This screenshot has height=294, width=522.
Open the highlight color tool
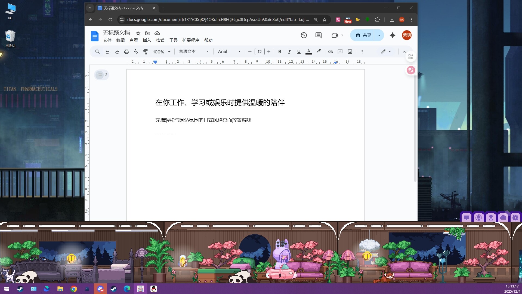[x=319, y=51]
